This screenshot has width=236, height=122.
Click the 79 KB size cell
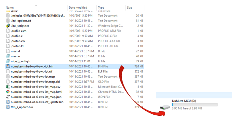pyautogui.click(x=139, y=61)
